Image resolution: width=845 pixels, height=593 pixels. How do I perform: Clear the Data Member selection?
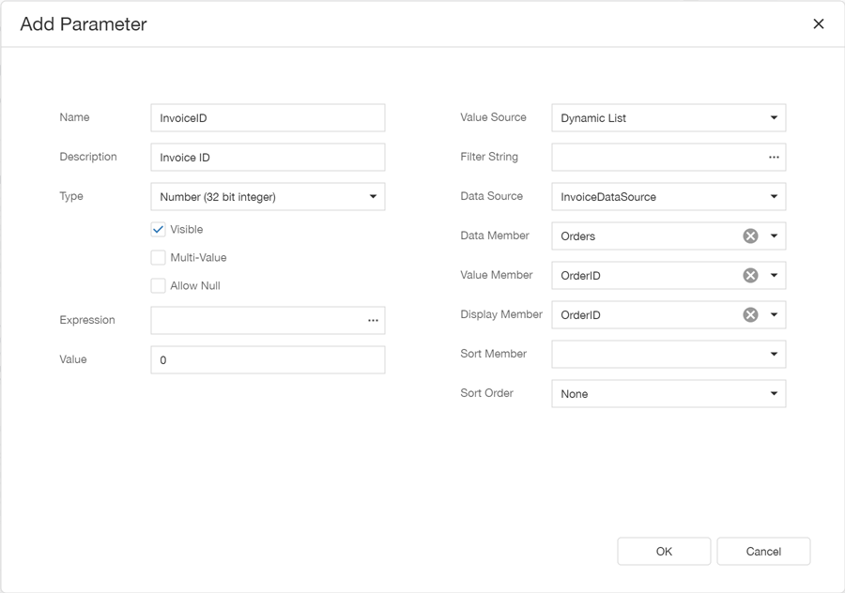coord(750,236)
